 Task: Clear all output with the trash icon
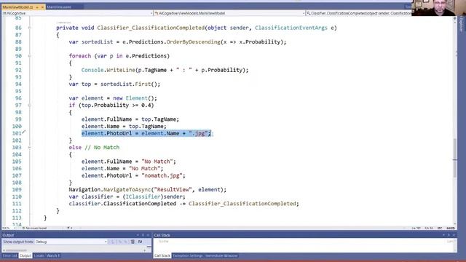tap(133, 242)
